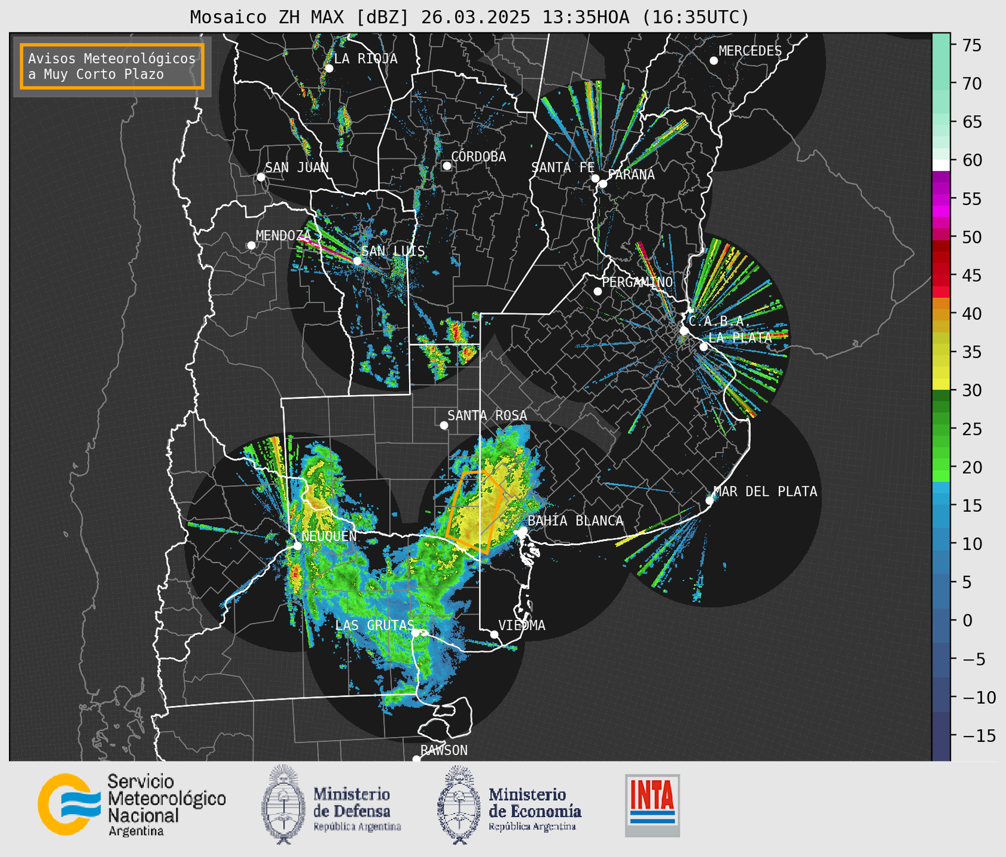Click the green 25 dBZ color band
Image resolution: width=1006 pixels, height=857 pixels.
click(941, 429)
